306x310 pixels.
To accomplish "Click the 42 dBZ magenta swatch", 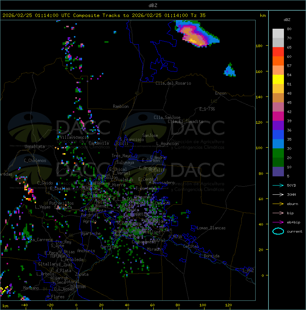I will tap(278, 116).
